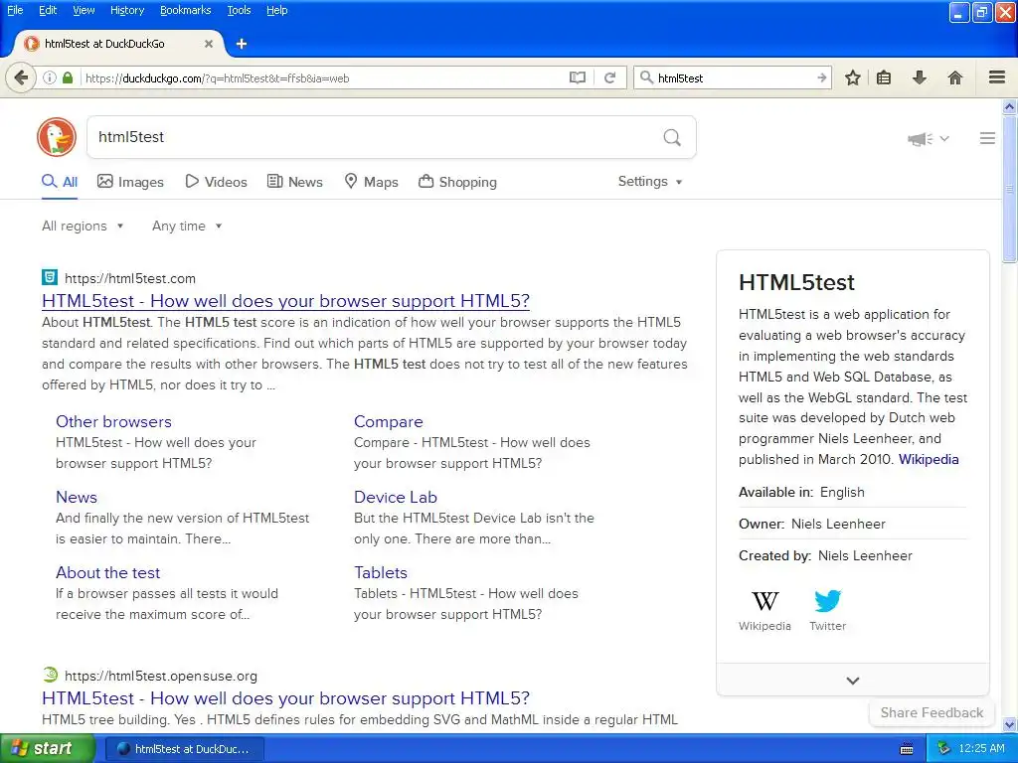
Task: Open the Bookmarks menu
Action: click(x=186, y=10)
